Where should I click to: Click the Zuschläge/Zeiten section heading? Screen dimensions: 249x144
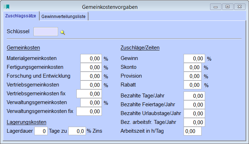click(x=140, y=48)
